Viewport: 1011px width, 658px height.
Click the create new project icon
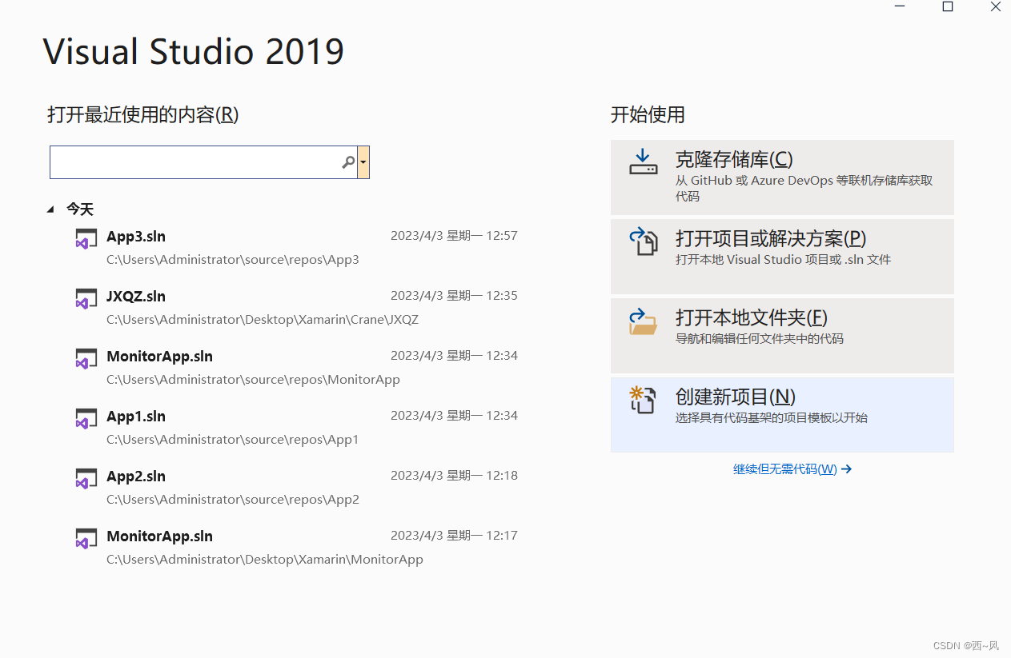643,399
